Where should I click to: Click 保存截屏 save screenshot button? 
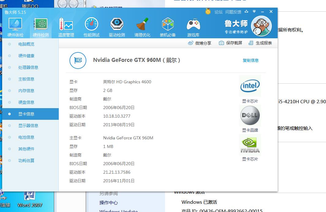pos(230,43)
